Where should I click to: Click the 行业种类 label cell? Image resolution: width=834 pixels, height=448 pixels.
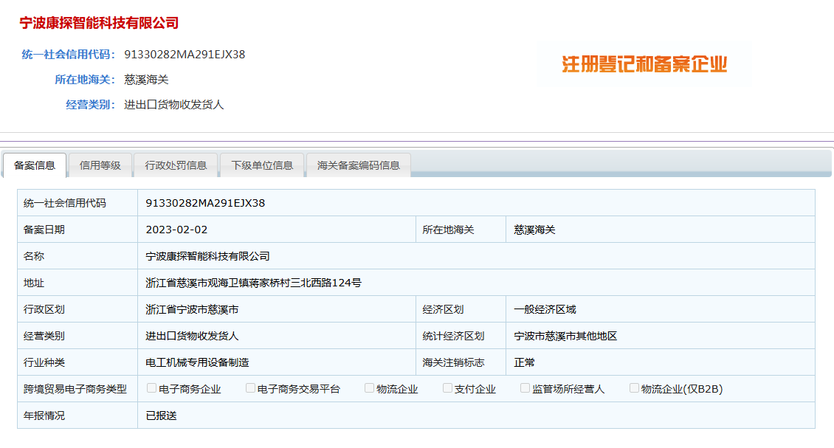77,362
